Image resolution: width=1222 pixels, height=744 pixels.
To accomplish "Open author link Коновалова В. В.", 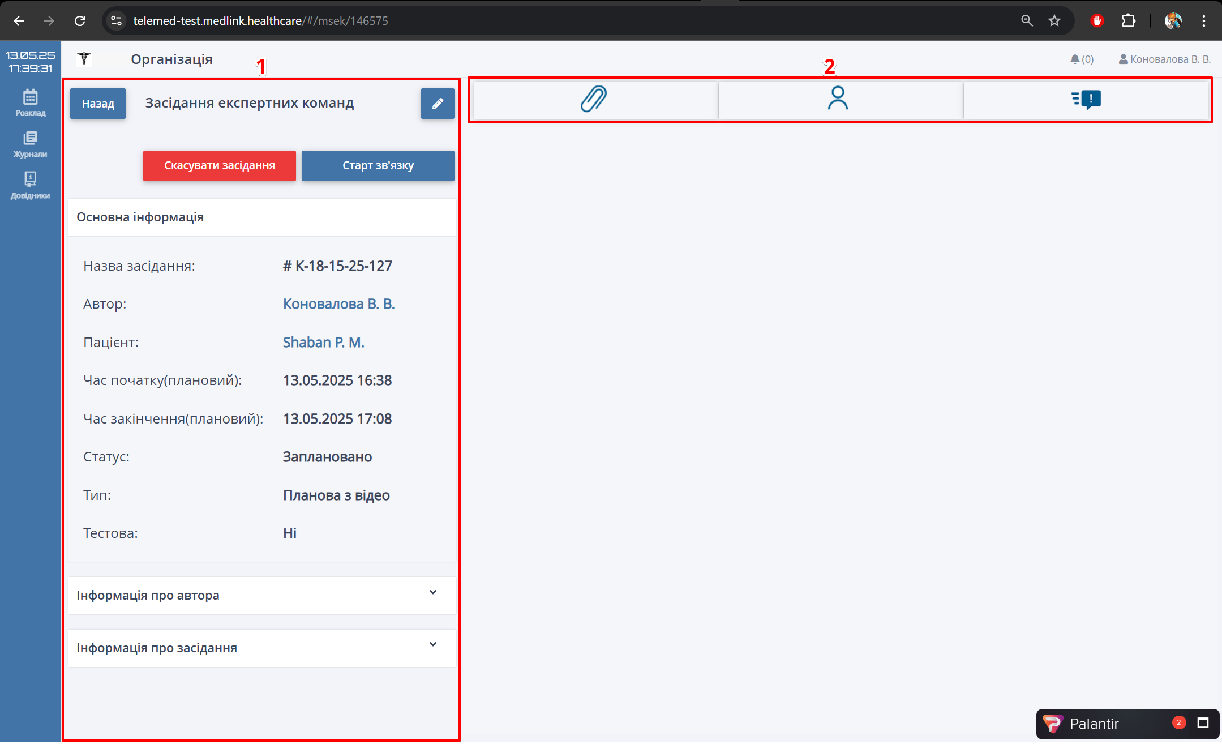I will click(338, 304).
